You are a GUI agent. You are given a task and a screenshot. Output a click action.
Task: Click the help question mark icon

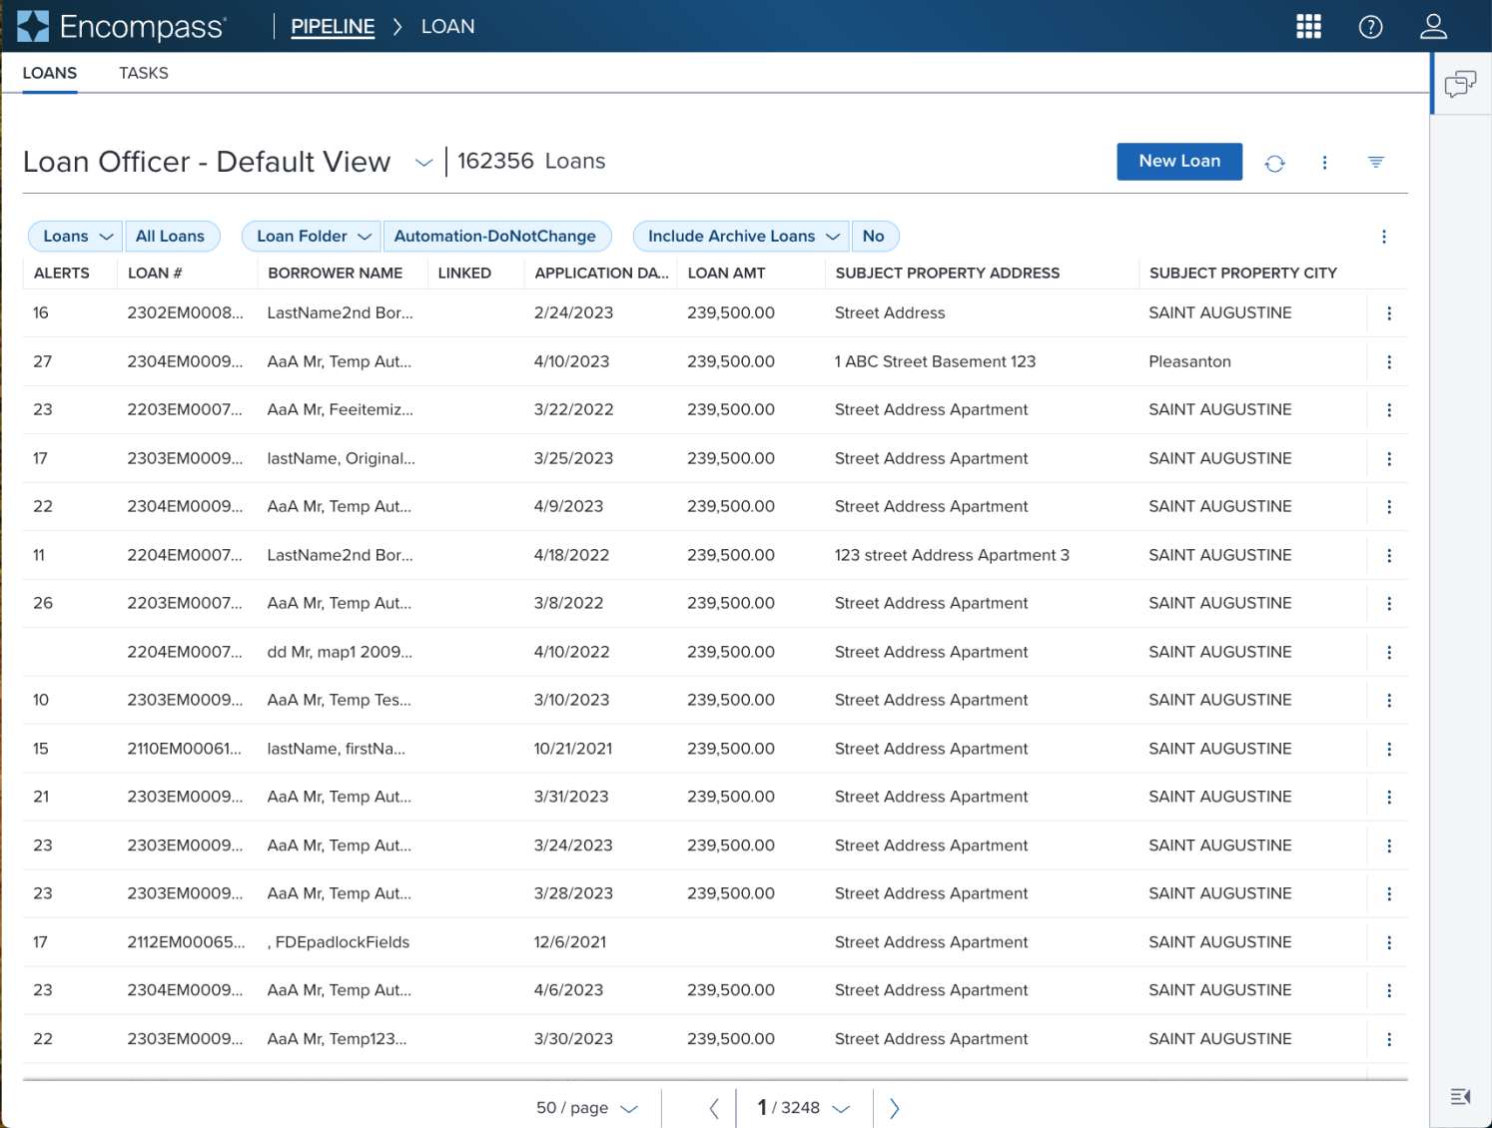(x=1370, y=27)
